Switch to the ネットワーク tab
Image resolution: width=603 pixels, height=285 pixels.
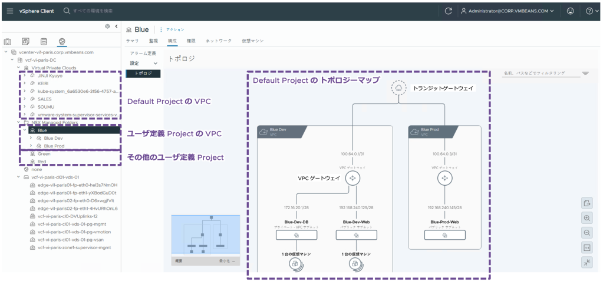point(218,41)
